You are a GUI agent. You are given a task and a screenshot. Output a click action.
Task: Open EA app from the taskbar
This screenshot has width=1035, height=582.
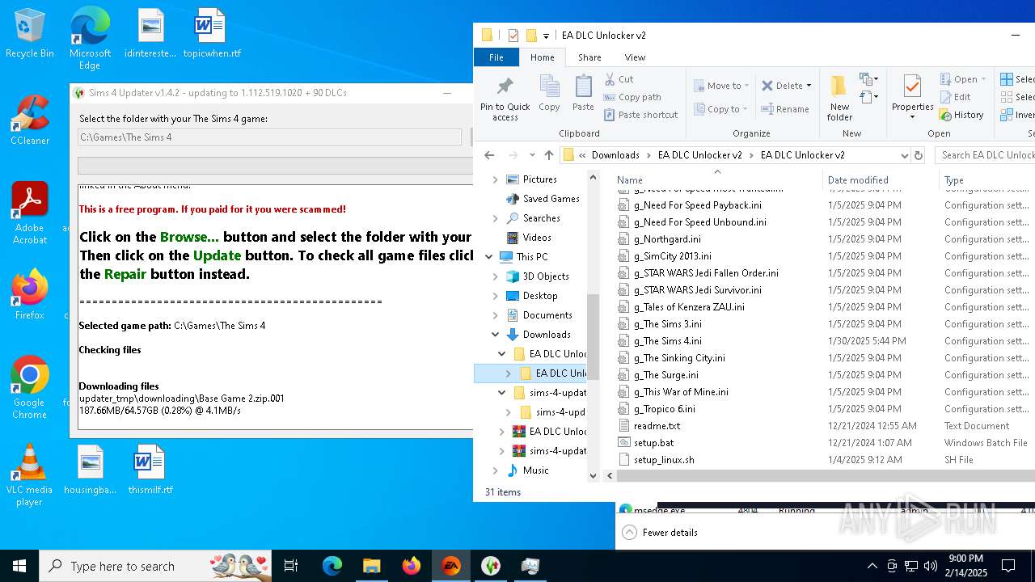[x=451, y=566]
